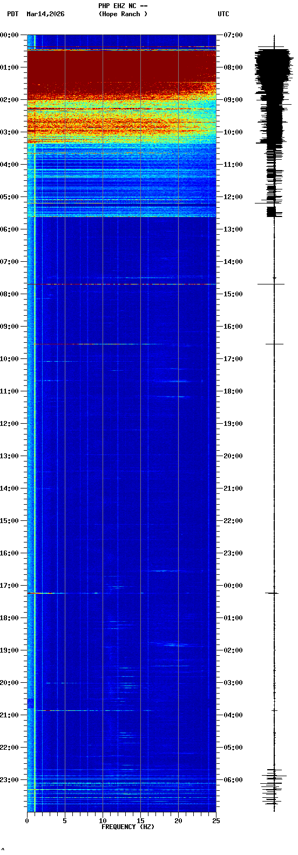Click the UTC '00:00' time label
The height and width of the screenshot is (855, 298).
pyautogui.click(x=233, y=586)
